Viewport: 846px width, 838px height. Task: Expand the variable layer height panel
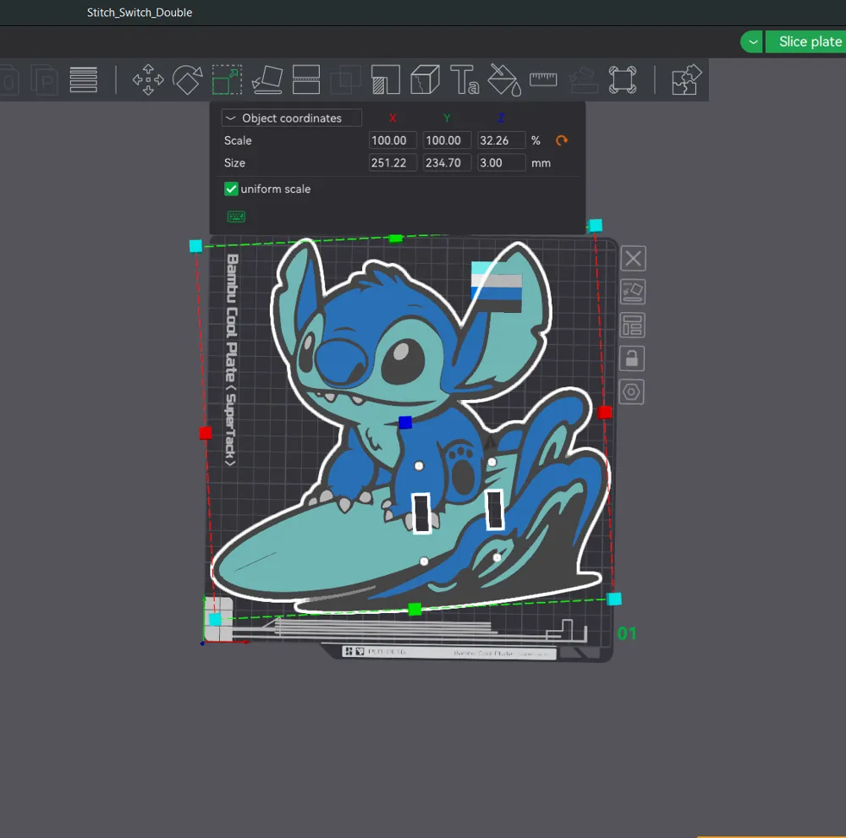click(83, 79)
